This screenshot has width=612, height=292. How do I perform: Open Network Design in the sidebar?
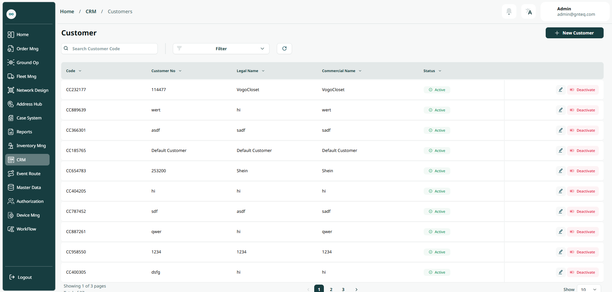pos(27,90)
